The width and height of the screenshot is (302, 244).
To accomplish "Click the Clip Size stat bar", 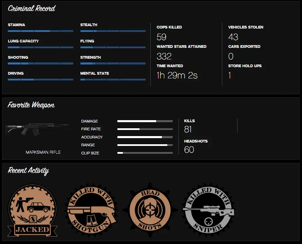I will [x=145, y=153].
